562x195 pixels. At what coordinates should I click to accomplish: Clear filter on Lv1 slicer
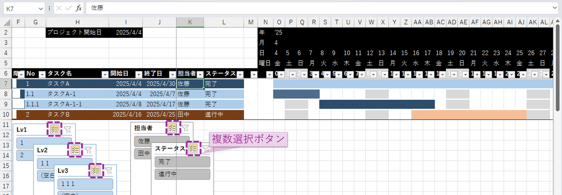pos(68,130)
